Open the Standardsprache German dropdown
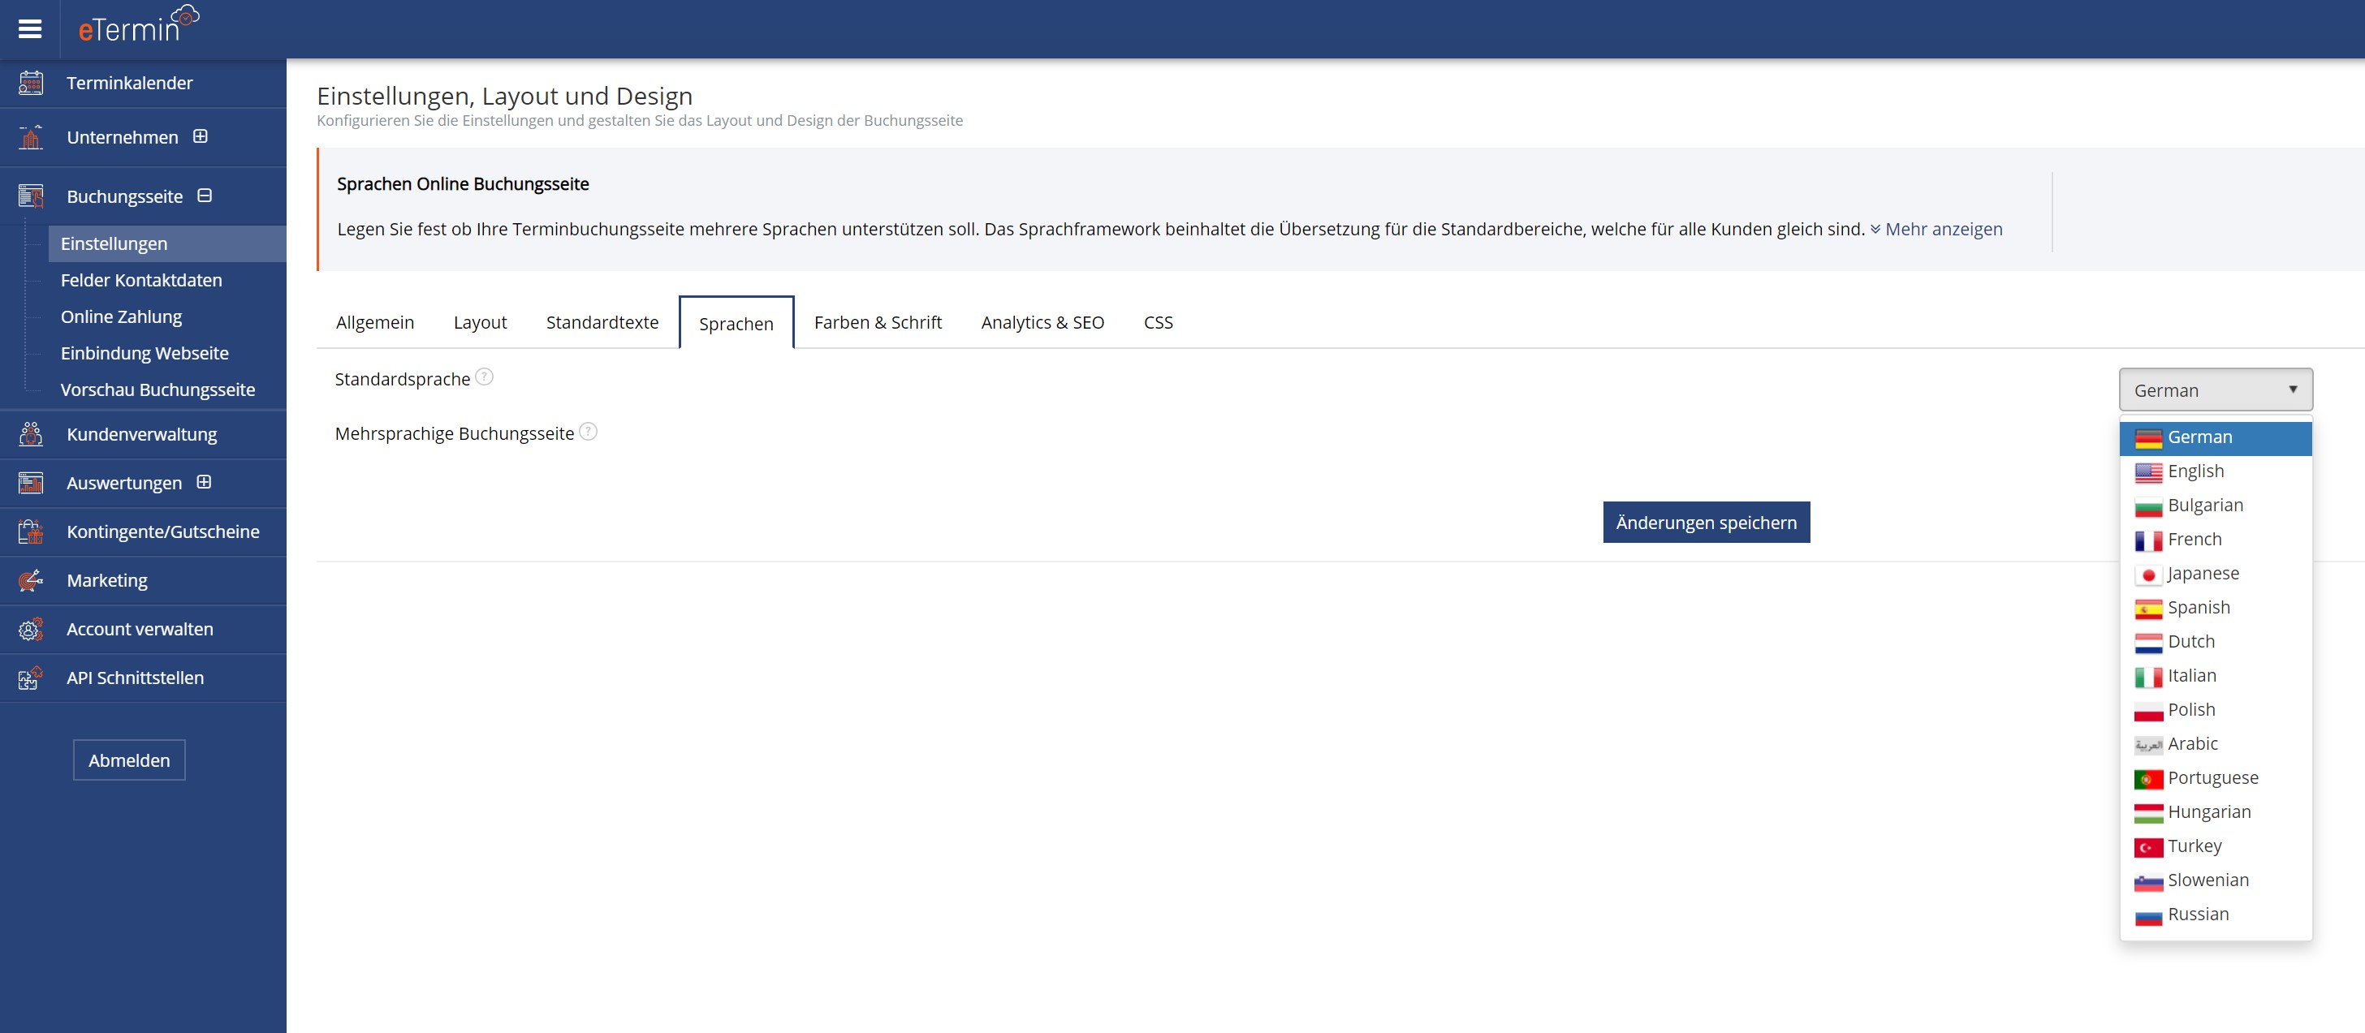 coord(2216,390)
